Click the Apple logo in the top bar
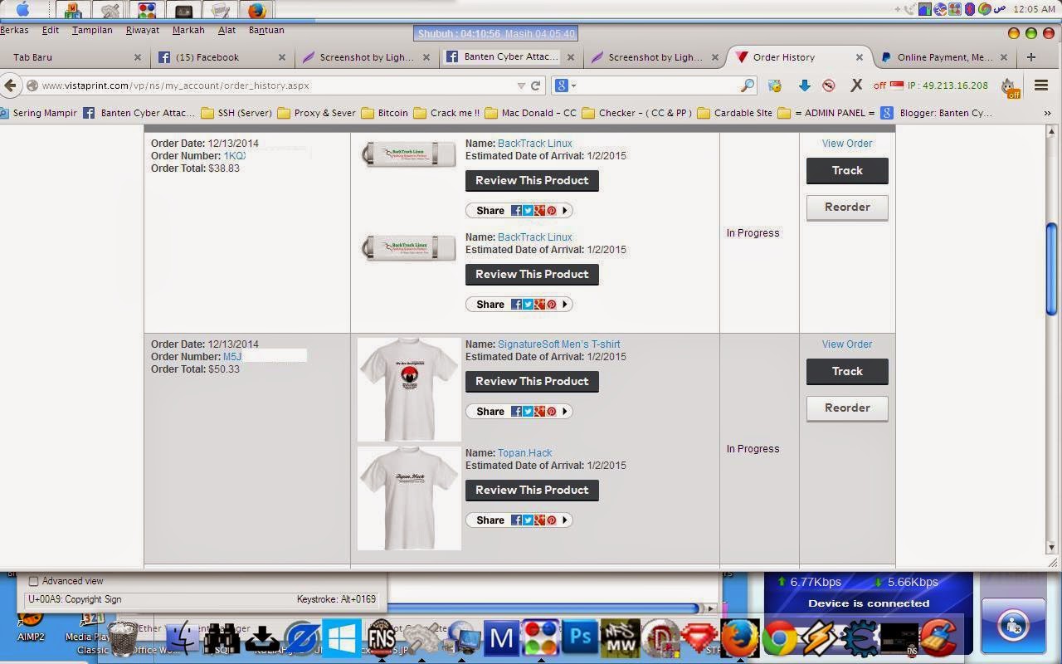Screen dimensions: 1062x664 [x=23, y=10]
